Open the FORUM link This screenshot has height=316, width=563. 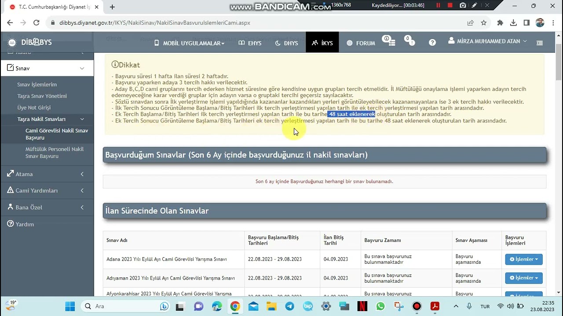[361, 43]
